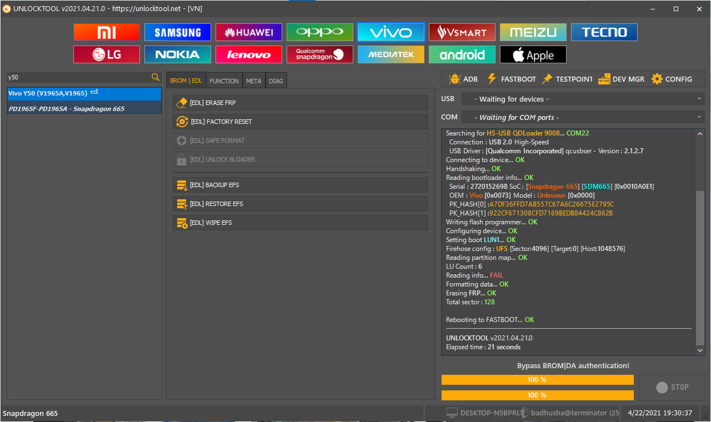Click [EDL] SAFE FORMAT button

coord(301,140)
